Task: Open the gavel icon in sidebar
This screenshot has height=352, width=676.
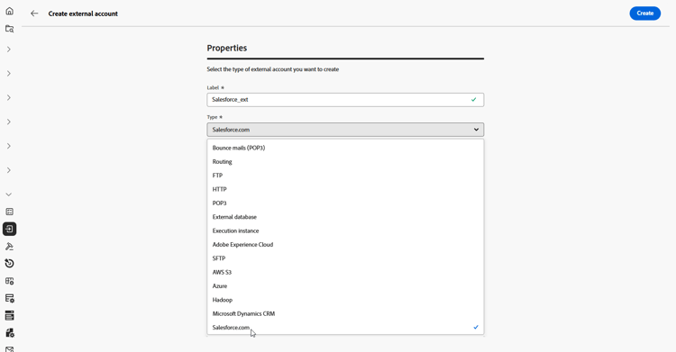Action: point(10,247)
